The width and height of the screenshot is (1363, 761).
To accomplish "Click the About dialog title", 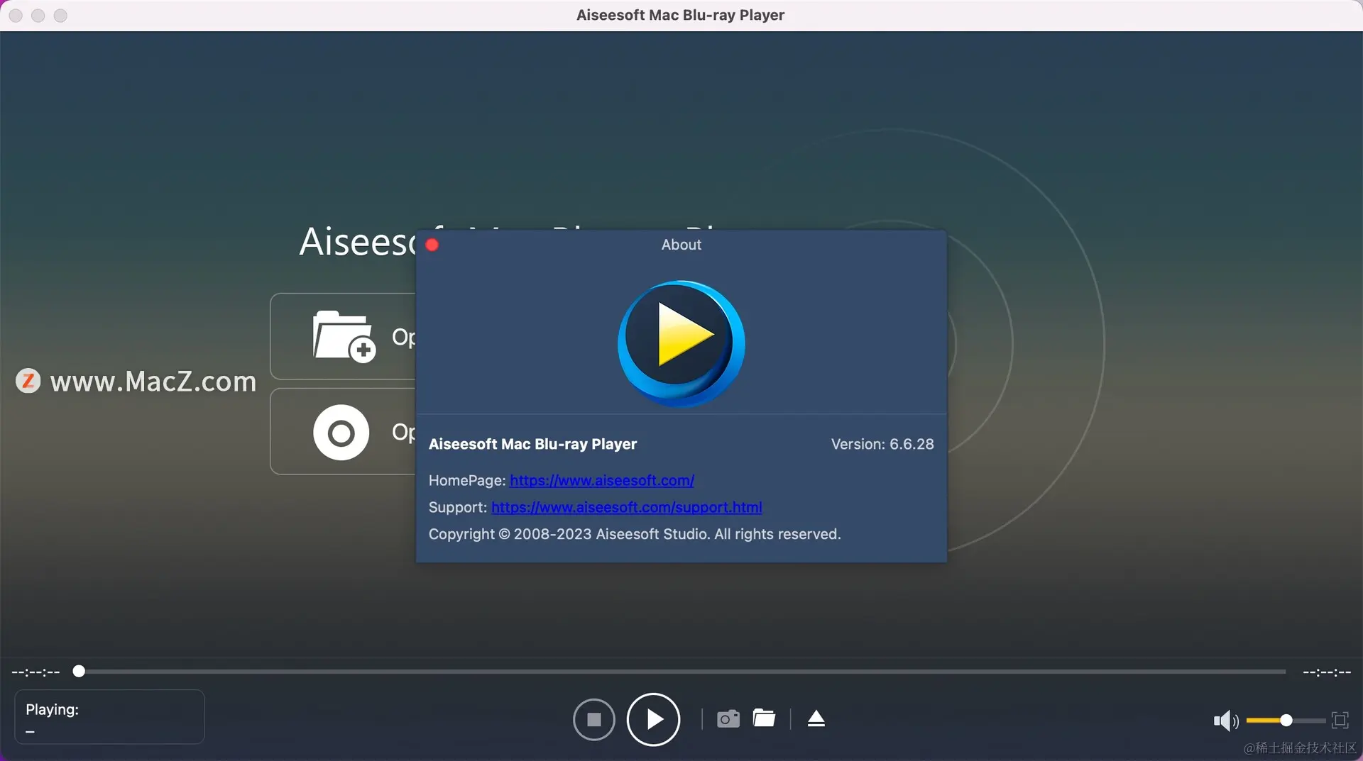I will 681,245.
